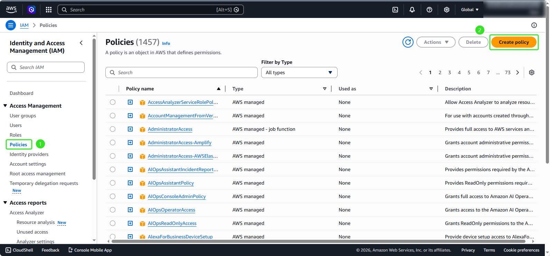Viewport: 550px width, 256px height.
Task: Open User groups in the sidebar
Action: pyautogui.click(x=23, y=116)
